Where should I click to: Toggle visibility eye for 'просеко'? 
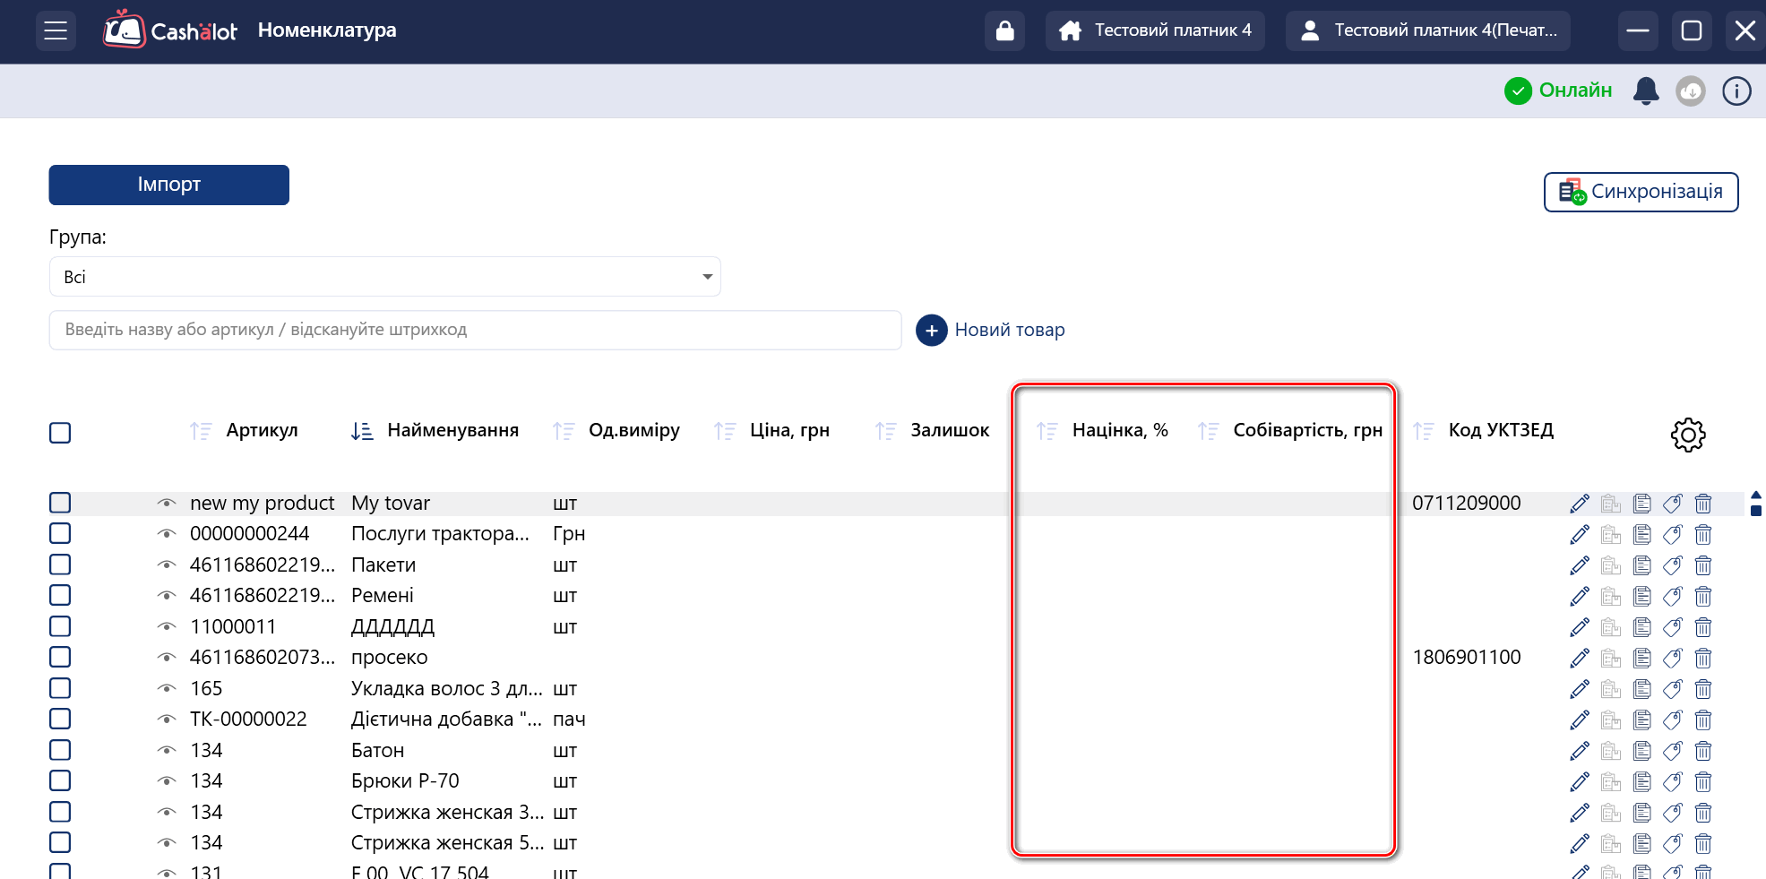167,658
